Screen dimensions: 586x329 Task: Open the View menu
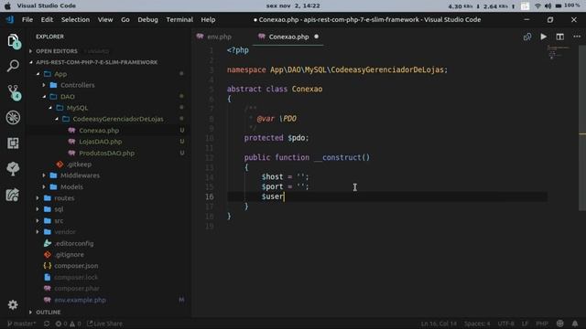coord(105,19)
